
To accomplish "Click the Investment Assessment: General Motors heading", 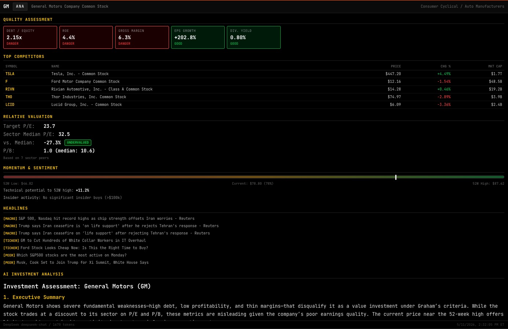I will [x=77, y=287].
